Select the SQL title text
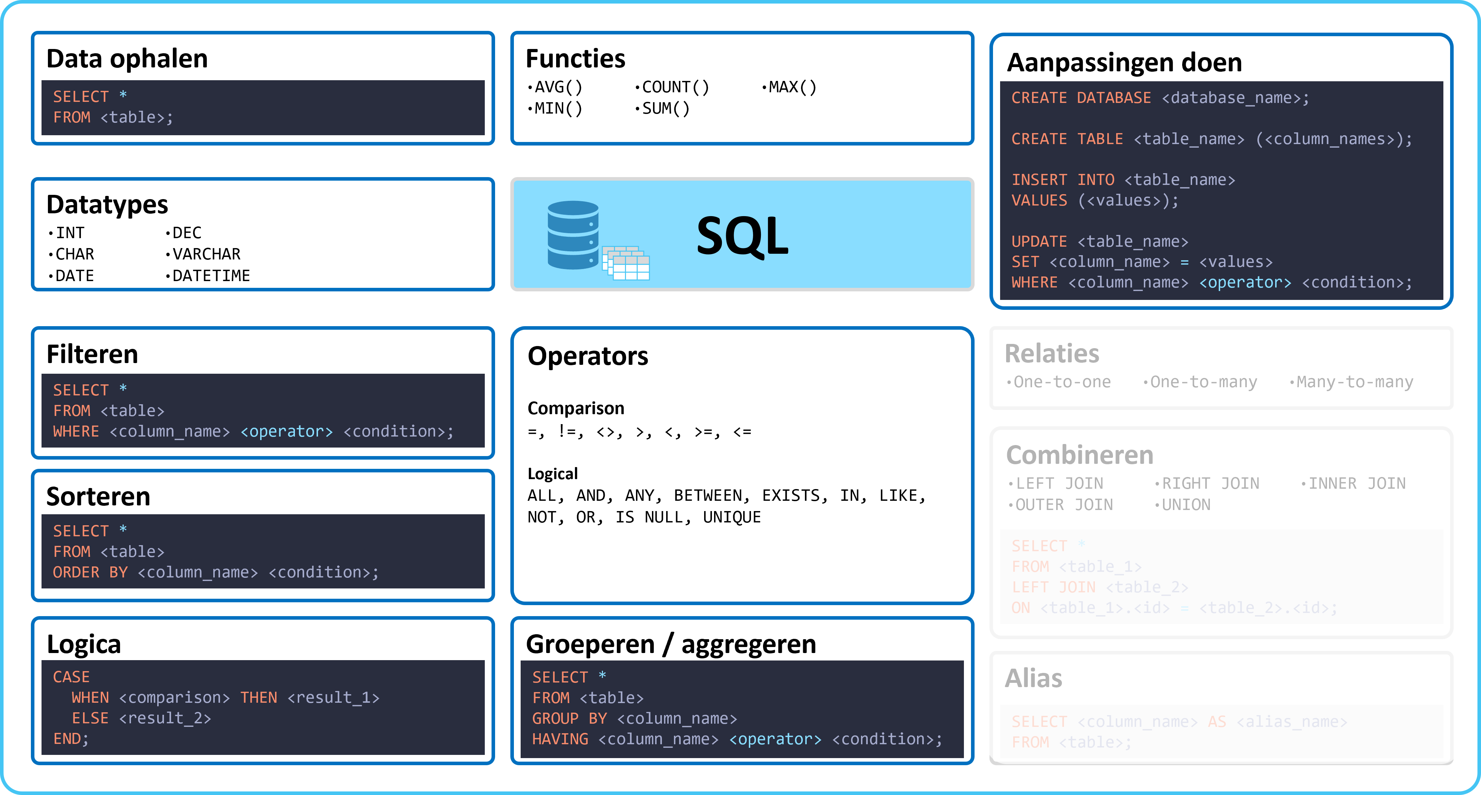Viewport: 1481px width, 795px height. (x=742, y=236)
